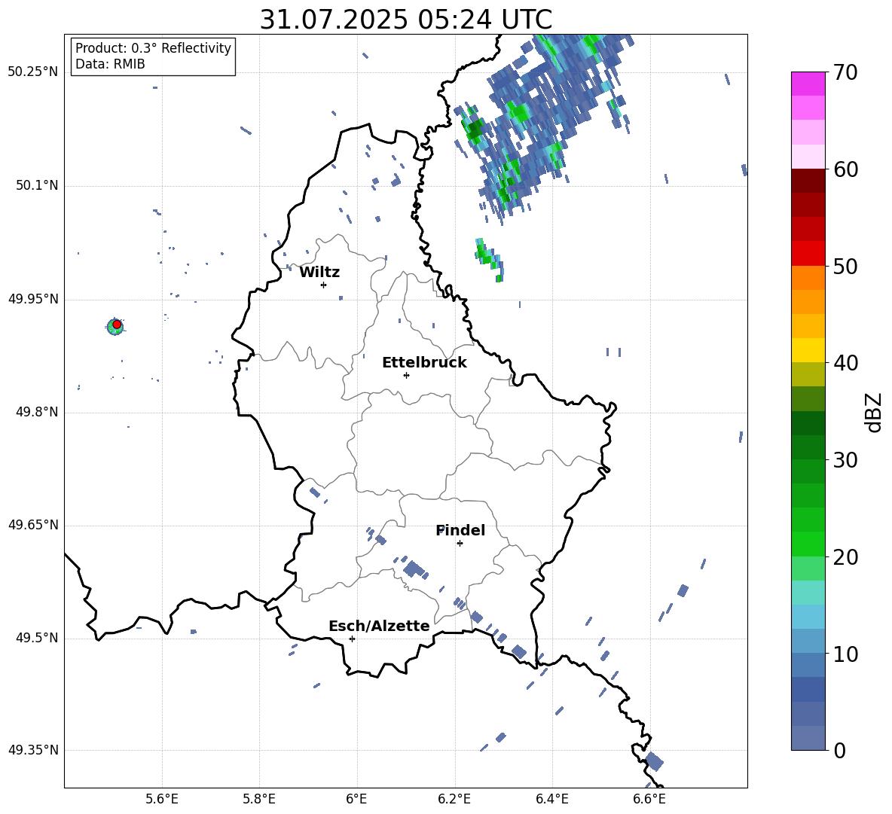Click the Wiltz cross marker
This screenshot has width=892, height=814.
coord(324,285)
